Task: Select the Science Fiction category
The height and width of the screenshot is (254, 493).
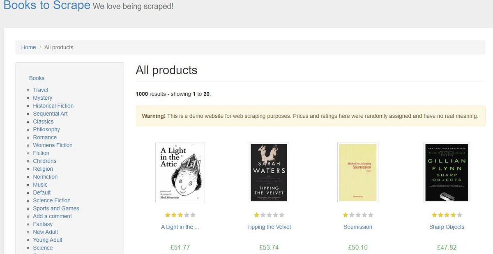Action: 52,200
